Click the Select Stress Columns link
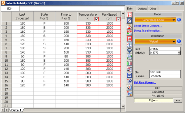Screen dimensions: 185x113 [x=148, y=26]
